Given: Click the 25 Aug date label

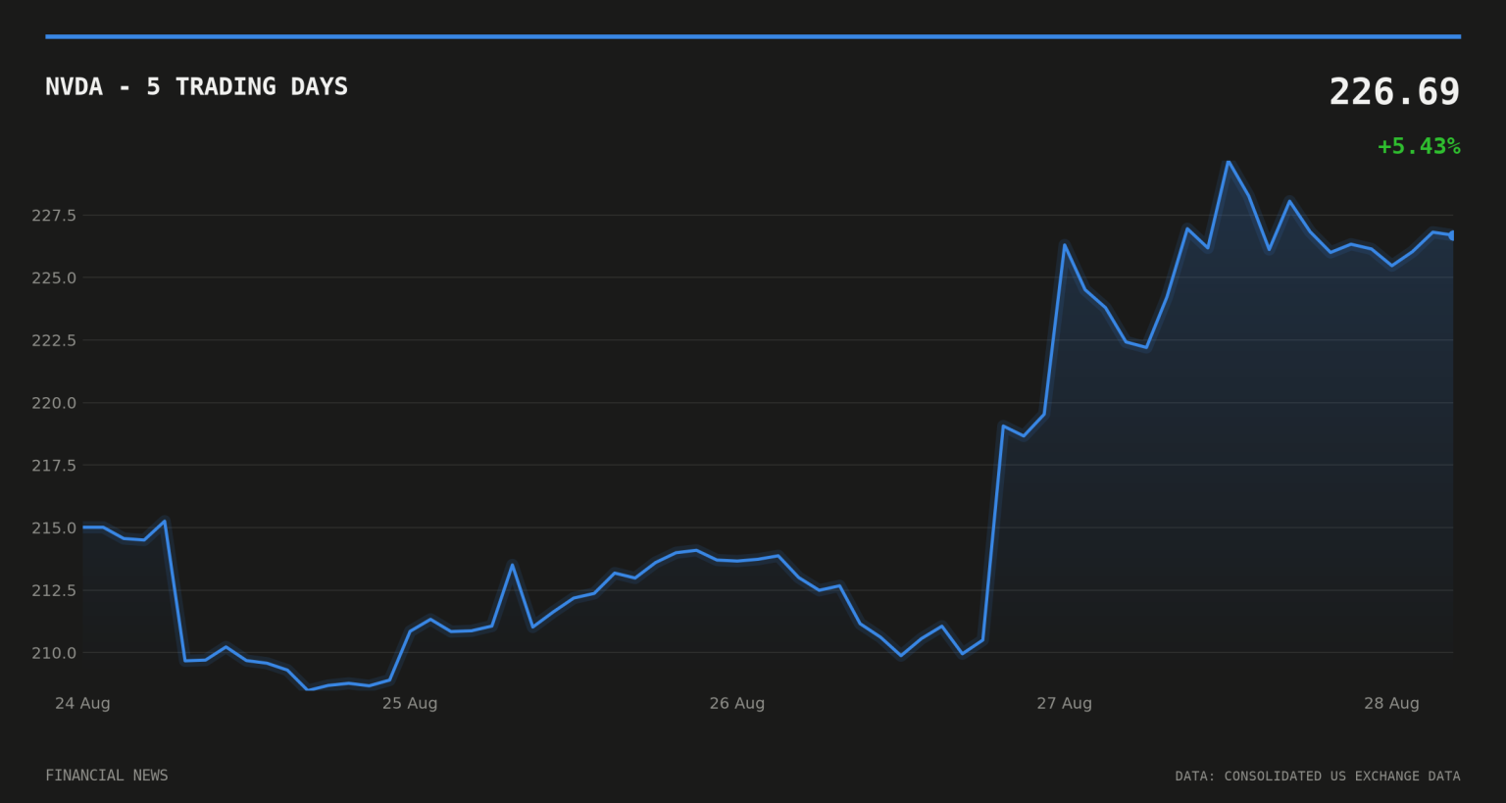Looking at the screenshot, I should [410, 703].
